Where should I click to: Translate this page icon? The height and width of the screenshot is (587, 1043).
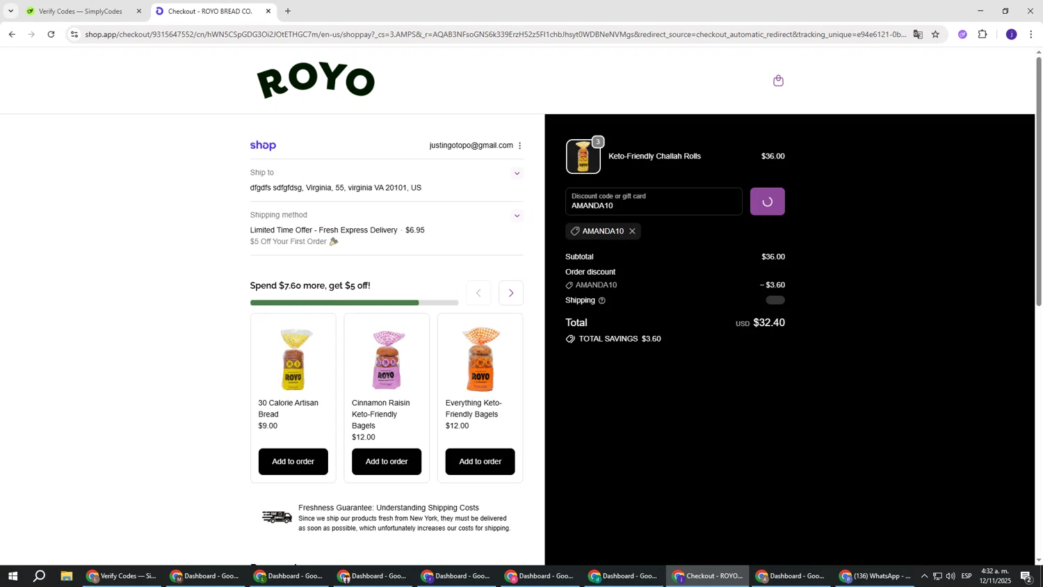click(x=918, y=34)
